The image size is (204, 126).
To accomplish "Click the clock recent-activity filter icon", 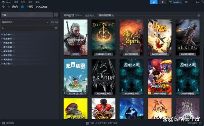I will [x=52, y=22].
